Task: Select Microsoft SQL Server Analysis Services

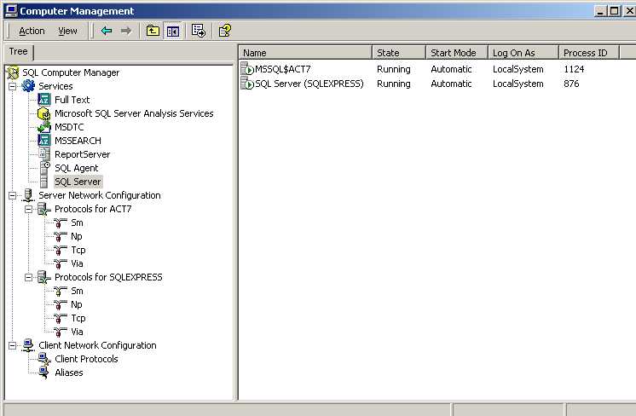Action: click(134, 113)
